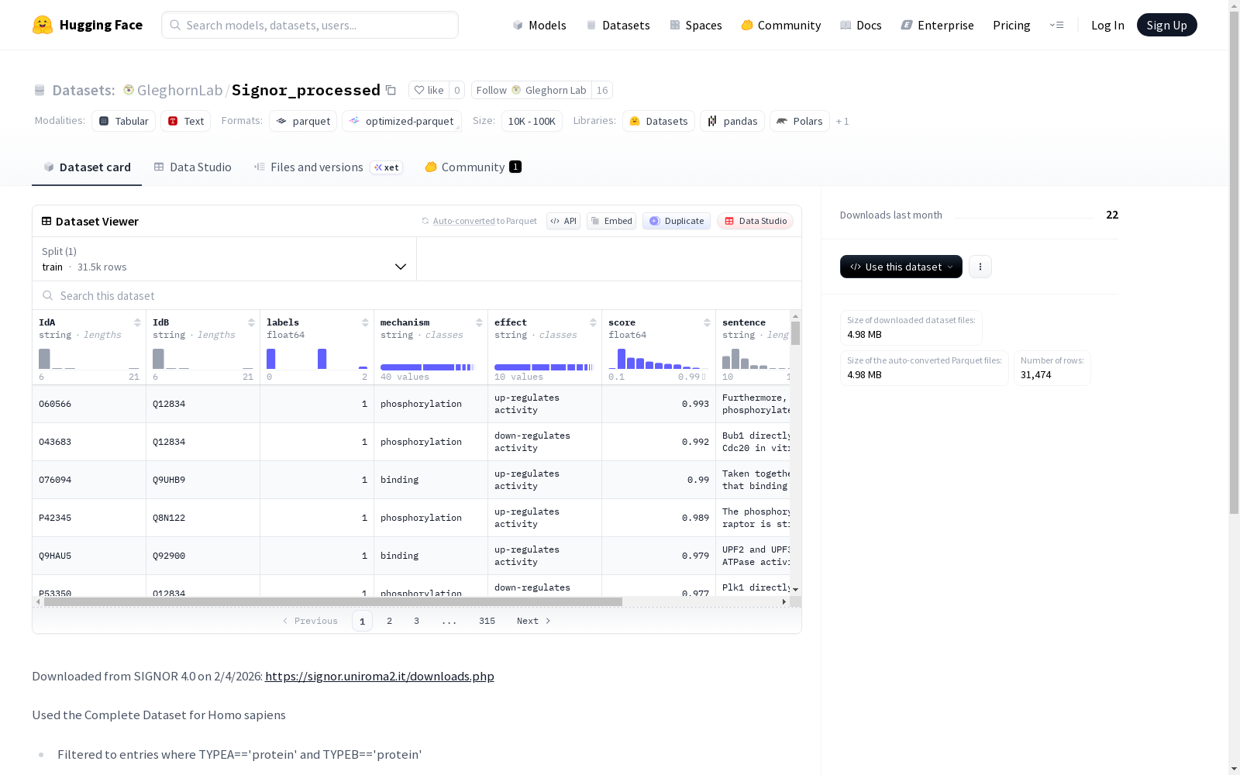
Task: Sort the effect column with its sort icon
Action: [593, 322]
